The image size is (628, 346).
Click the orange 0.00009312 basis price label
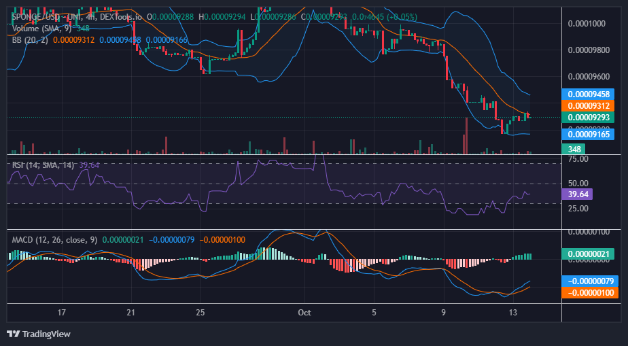tap(587, 106)
